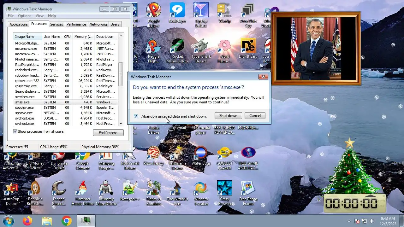Select The Wizard's Pen icon

pyautogui.click(x=177, y=193)
